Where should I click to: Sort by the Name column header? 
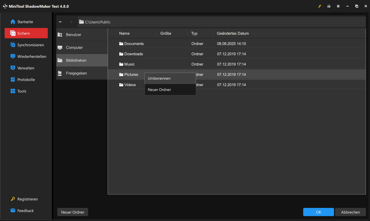[124, 33]
